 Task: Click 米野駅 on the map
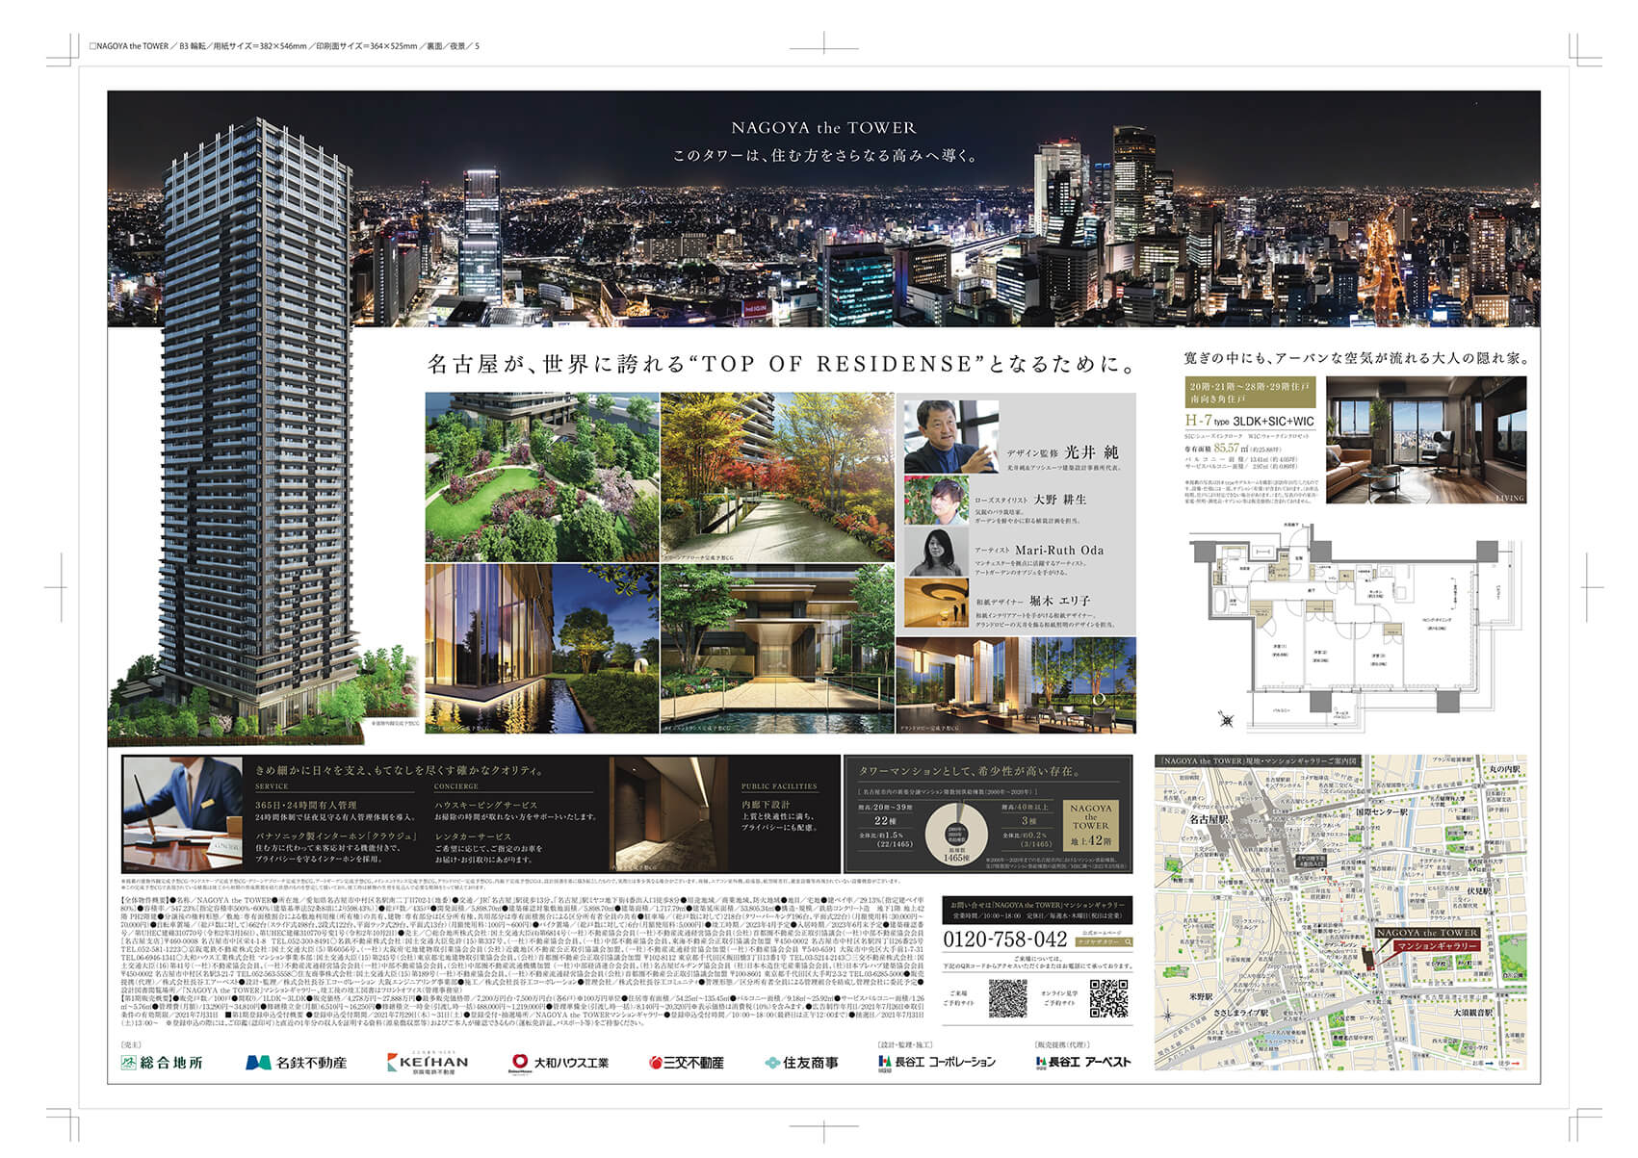pos(1201,996)
